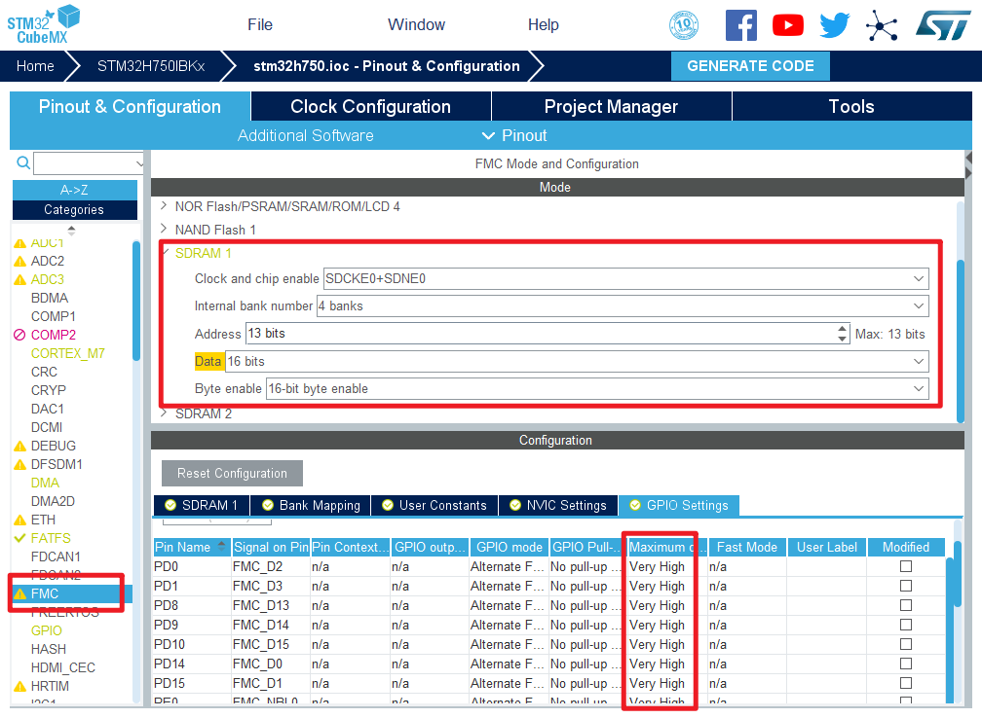
Task: Click the GENERATE CODE button
Action: click(750, 66)
